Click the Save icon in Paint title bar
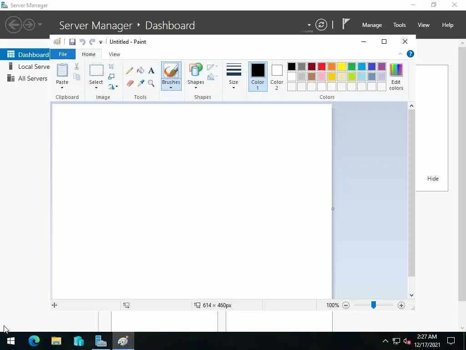The image size is (466, 350). click(72, 41)
